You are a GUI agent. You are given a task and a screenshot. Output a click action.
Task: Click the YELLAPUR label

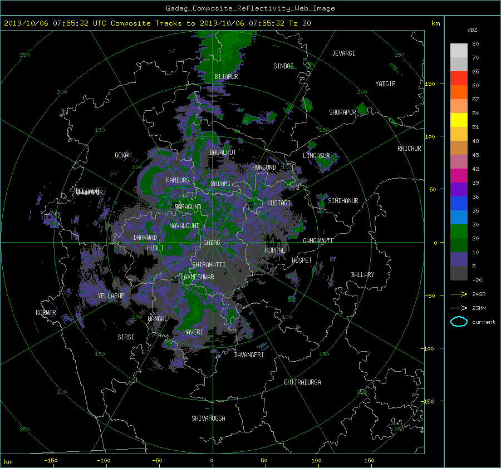coord(111,296)
